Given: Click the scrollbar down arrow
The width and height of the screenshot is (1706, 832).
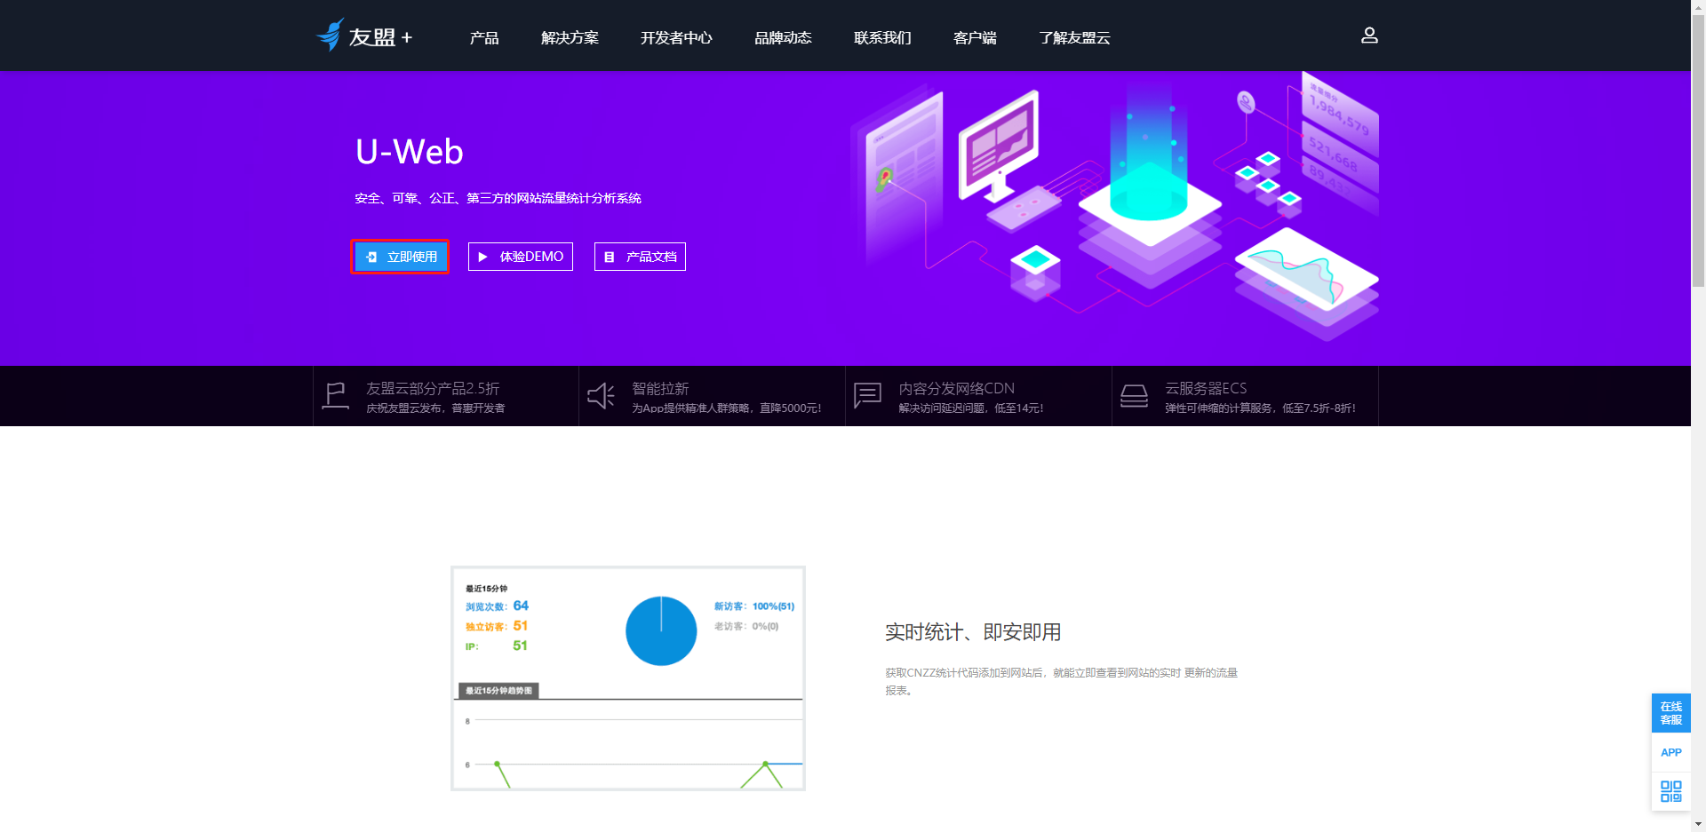Looking at the screenshot, I should click(1698, 824).
